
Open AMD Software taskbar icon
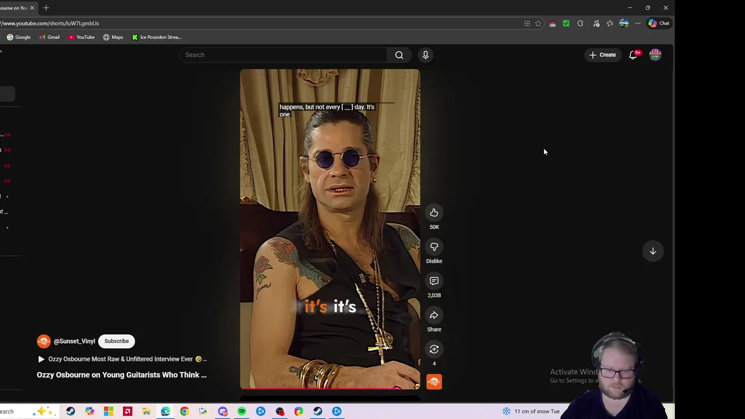click(127, 411)
